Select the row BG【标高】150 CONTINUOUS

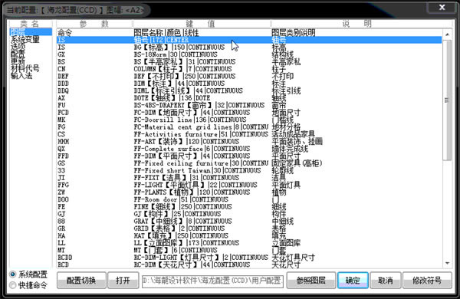point(249,48)
